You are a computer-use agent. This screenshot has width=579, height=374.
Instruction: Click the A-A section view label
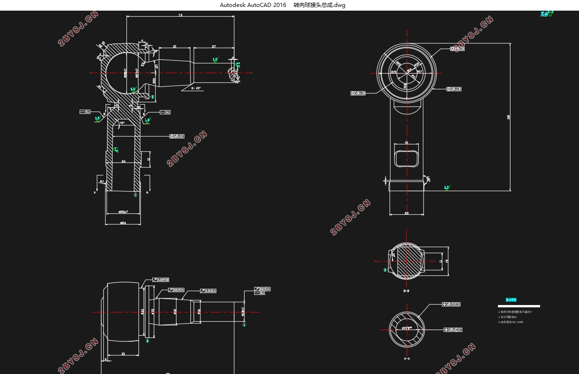pos(407,358)
